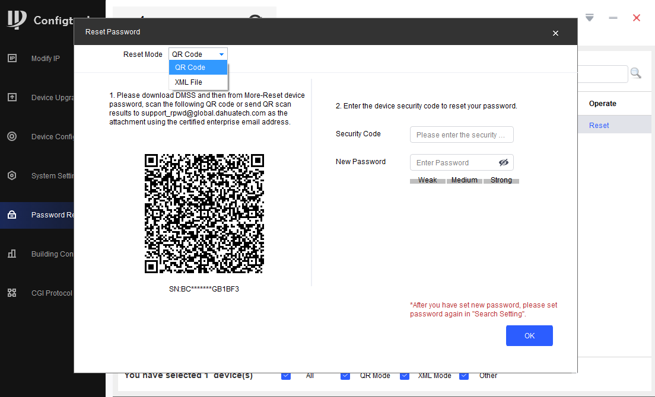The height and width of the screenshot is (397, 655).
Task: Switch to Device Config section
Action: pyautogui.click(x=53, y=137)
